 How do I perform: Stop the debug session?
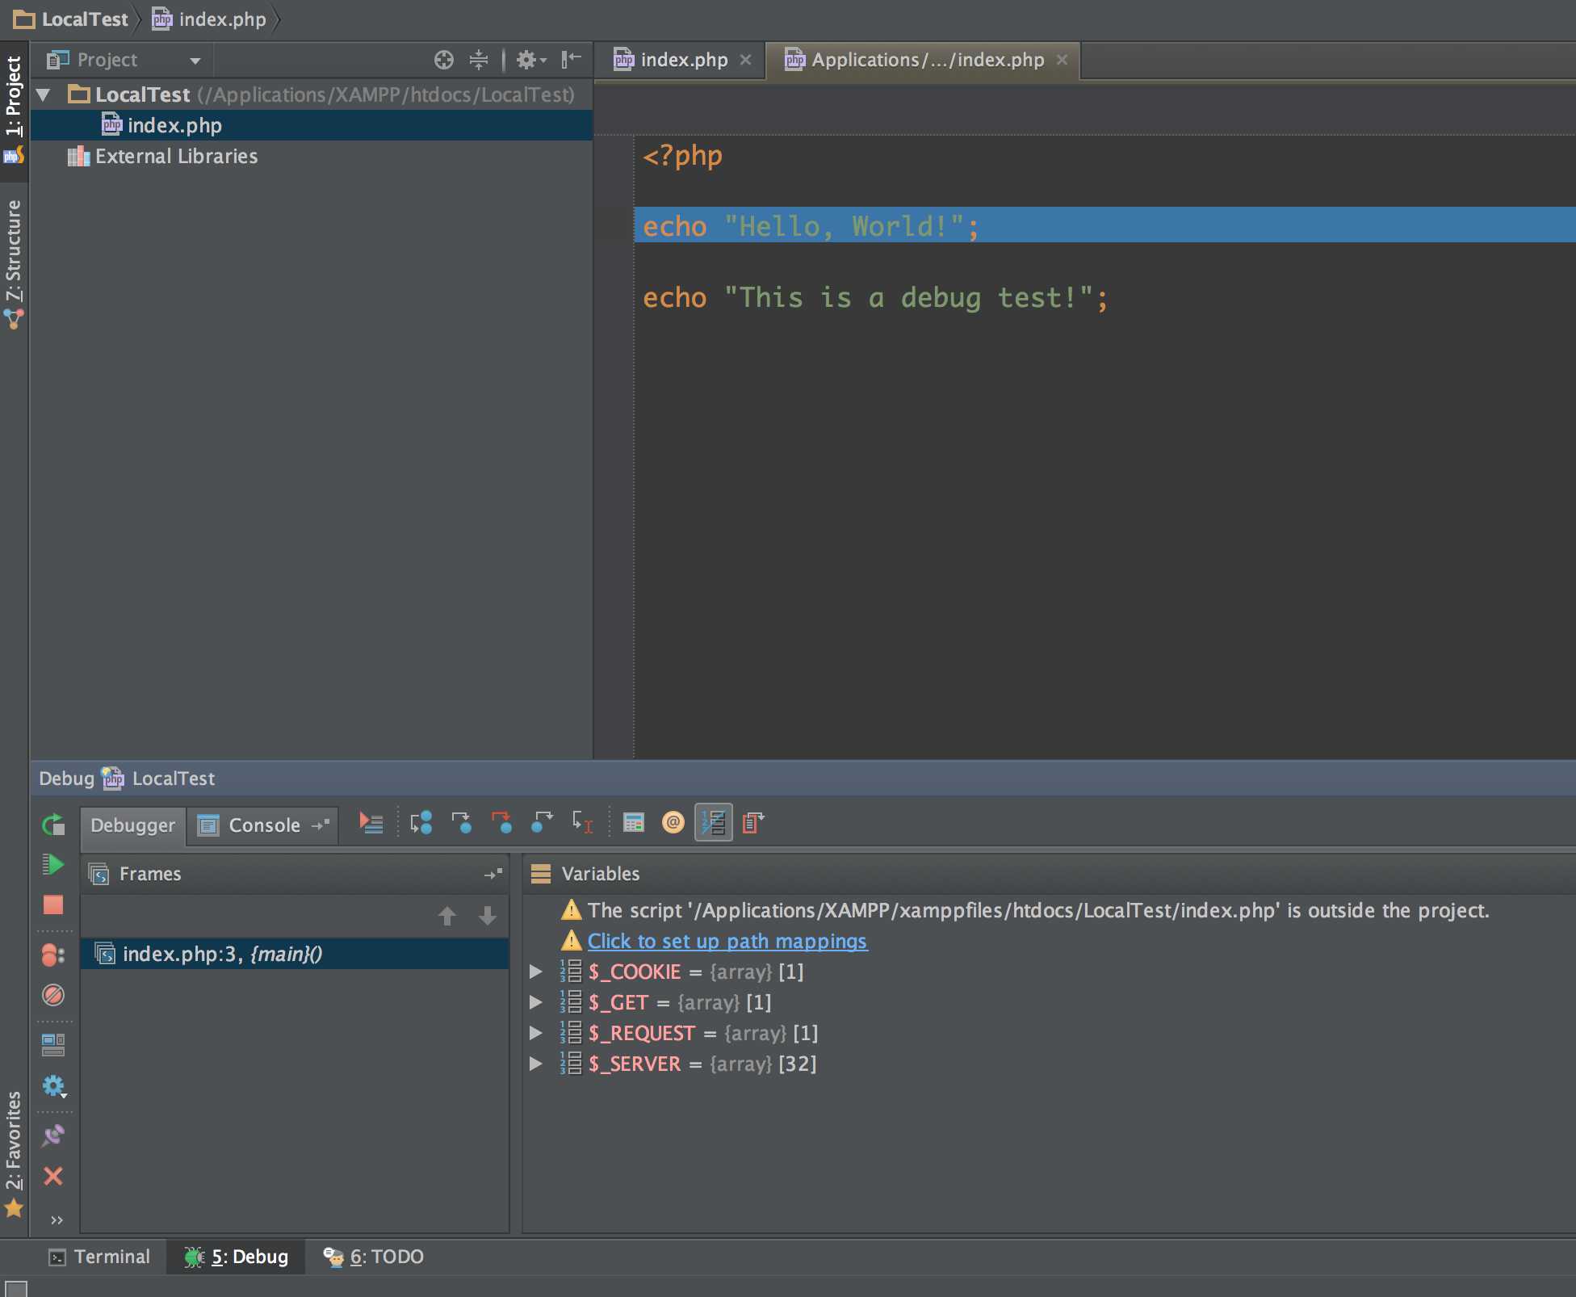coord(53,905)
